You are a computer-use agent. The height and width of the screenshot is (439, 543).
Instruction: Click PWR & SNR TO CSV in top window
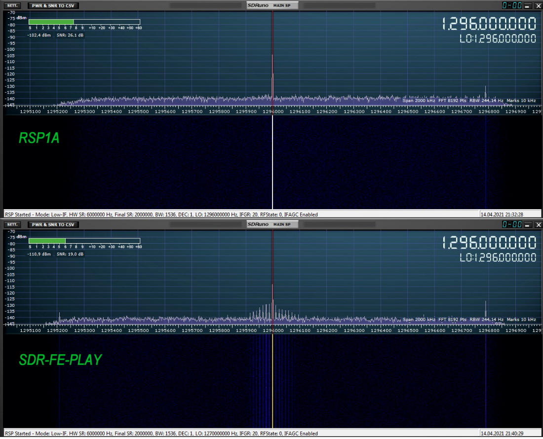(53, 5)
